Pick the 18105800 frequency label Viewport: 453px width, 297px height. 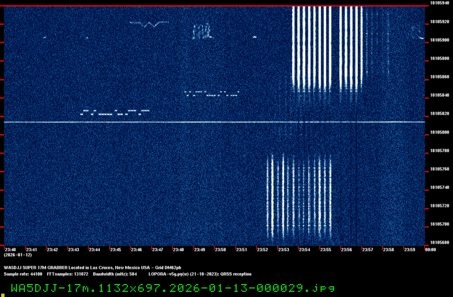(440, 132)
